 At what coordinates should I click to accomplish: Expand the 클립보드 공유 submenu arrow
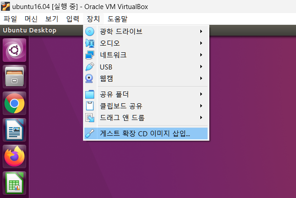pyautogui.click(x=201, y=106)
